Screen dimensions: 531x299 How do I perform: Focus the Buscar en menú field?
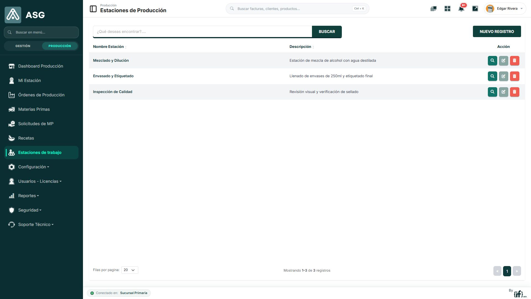pyautogui.click(x=41, y=32)
